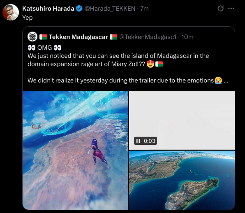This screenshot has height=213, width=245.
Task: Click the Katsuhiro Harada display name
Action: click(x=48, y=9)
